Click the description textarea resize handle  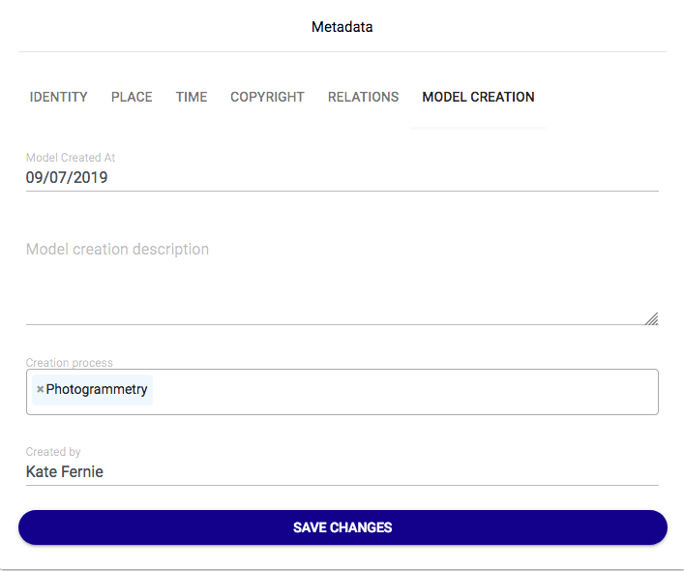coord(651,318)
